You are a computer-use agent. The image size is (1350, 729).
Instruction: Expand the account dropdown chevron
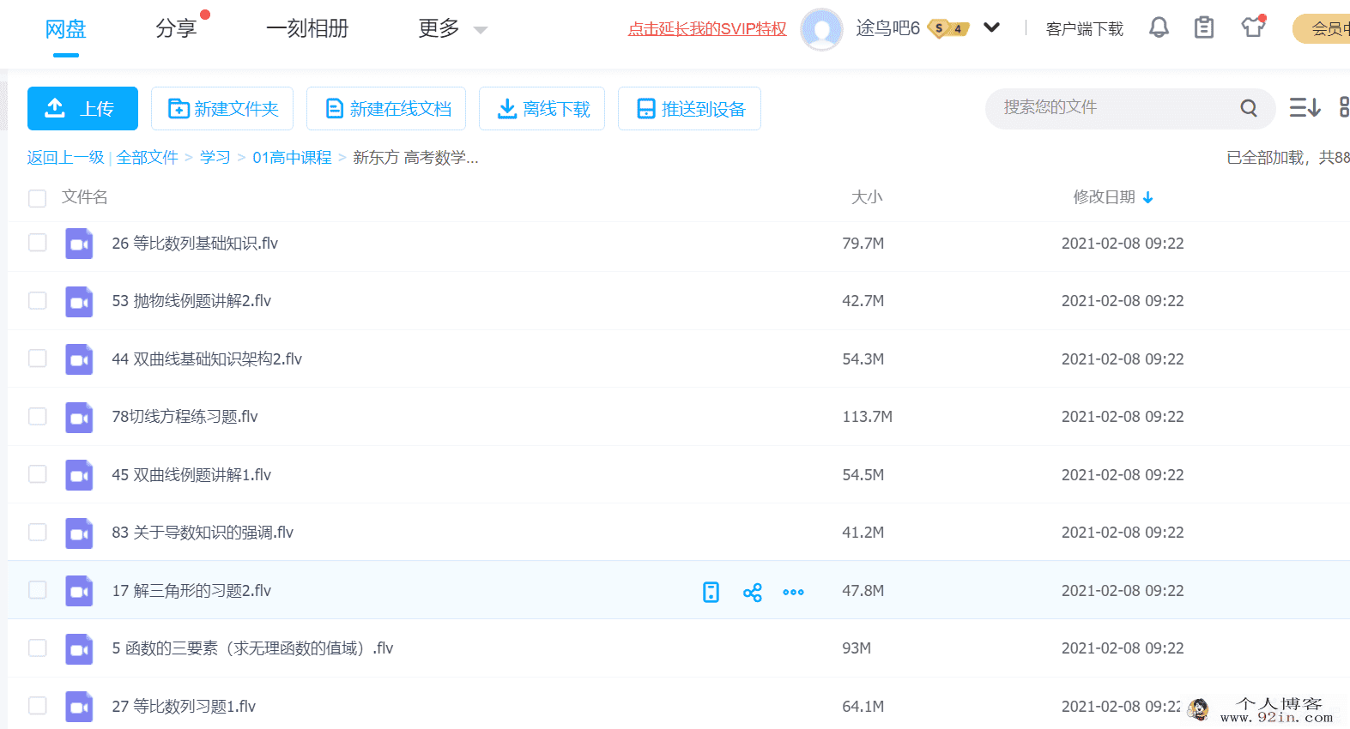[991, 27]
